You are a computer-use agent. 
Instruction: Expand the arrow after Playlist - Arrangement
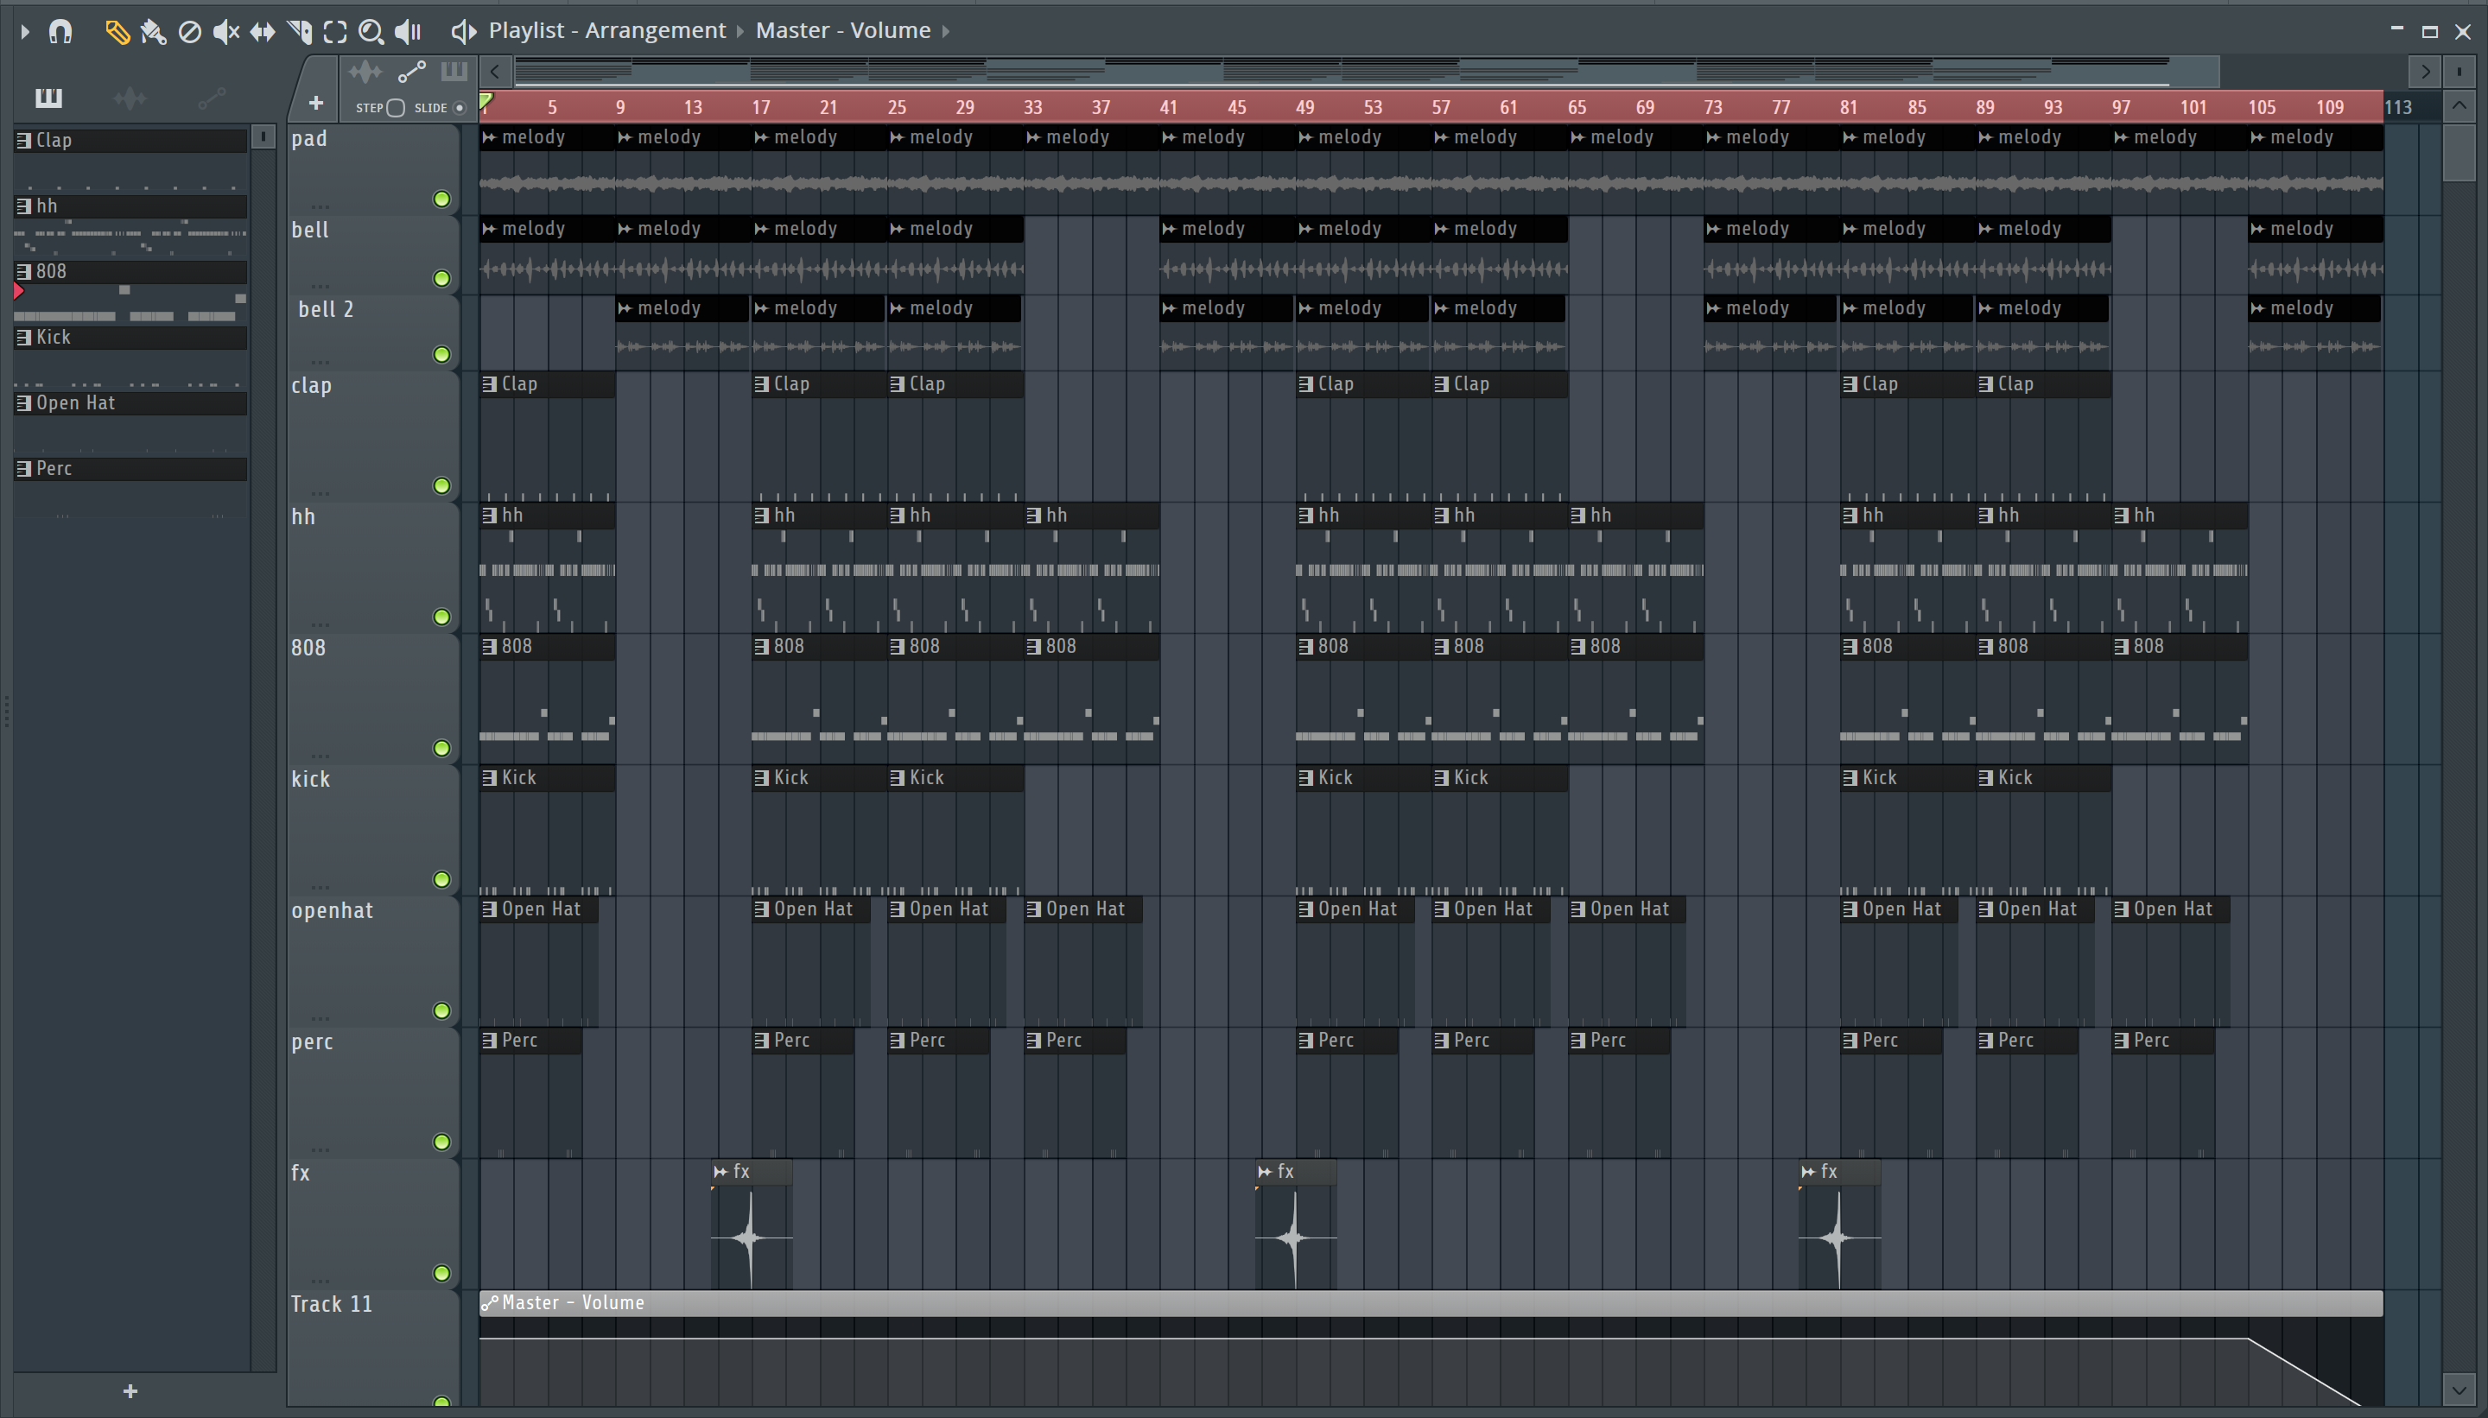[x=740, y=31]
